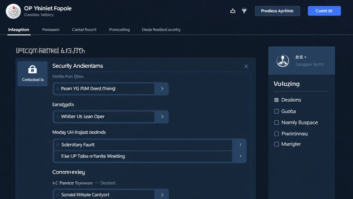Check the Guoba checkbox
The height and width of the screenshot is (199, 353).
click(x=276, y=111)
